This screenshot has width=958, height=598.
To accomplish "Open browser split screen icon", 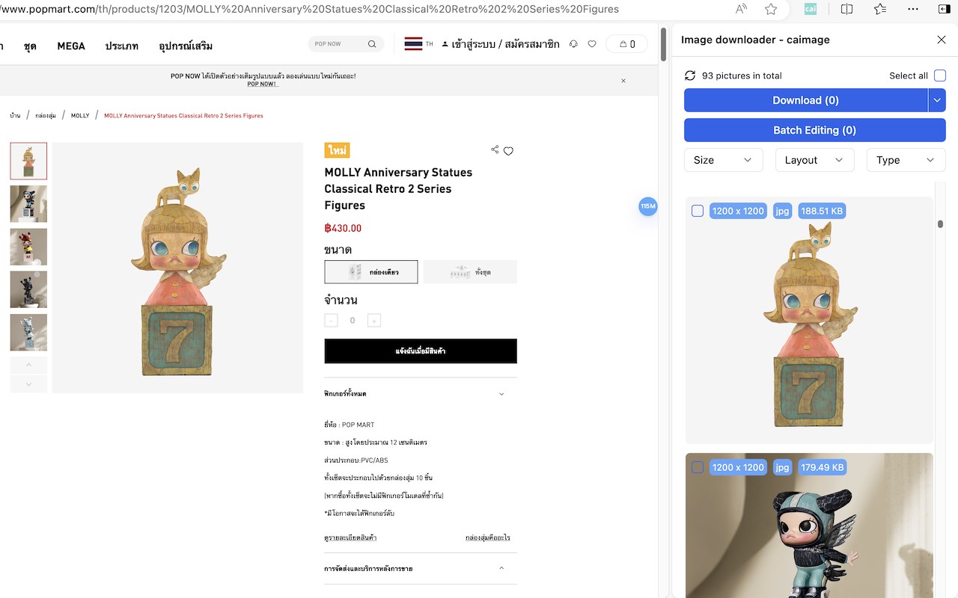I will (x=846, y=9).
